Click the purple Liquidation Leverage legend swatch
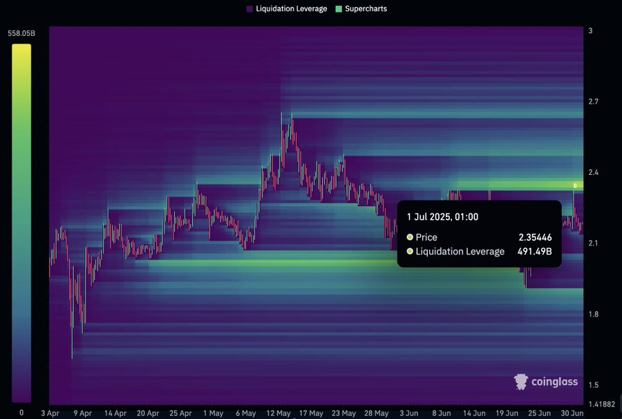 (x=249, y=9)
